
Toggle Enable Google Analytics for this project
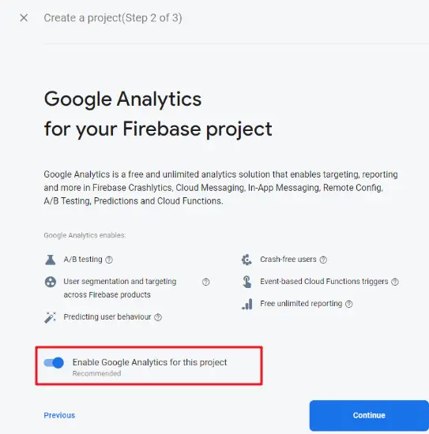(54, 363)
